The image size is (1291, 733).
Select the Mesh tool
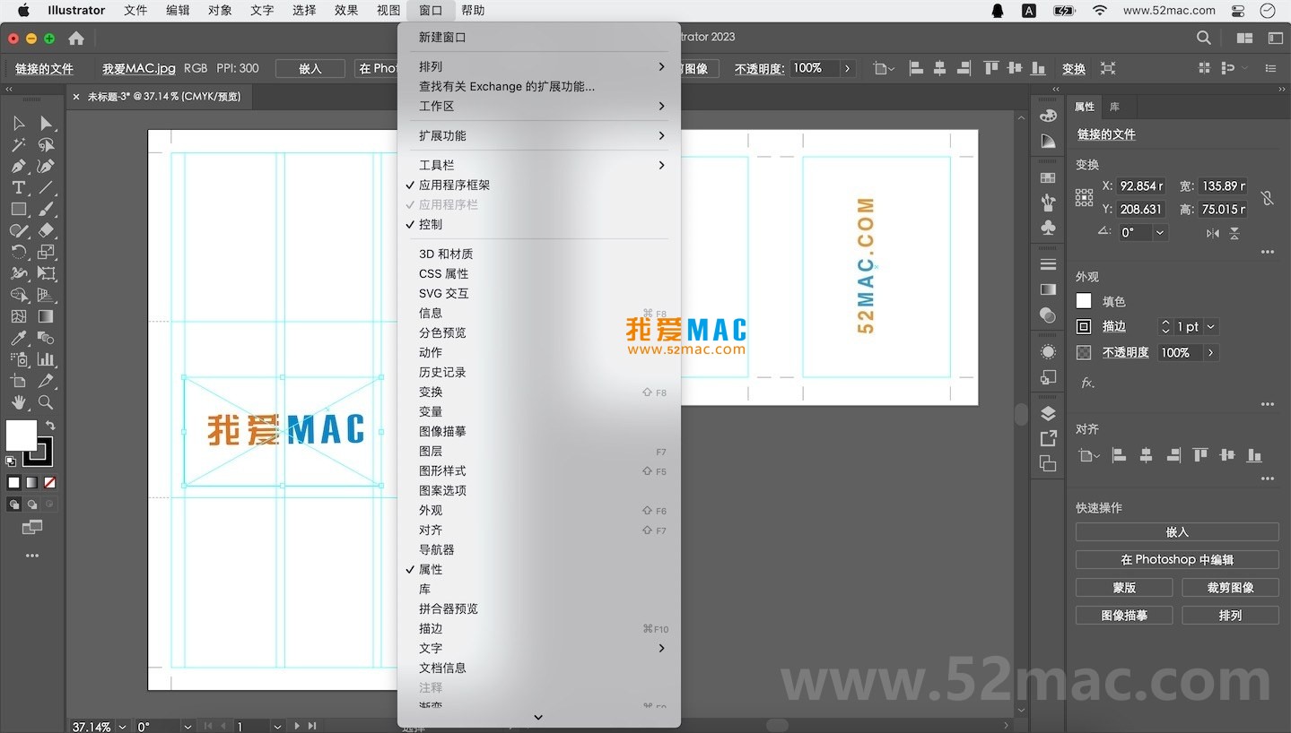[x=19, y=316]
